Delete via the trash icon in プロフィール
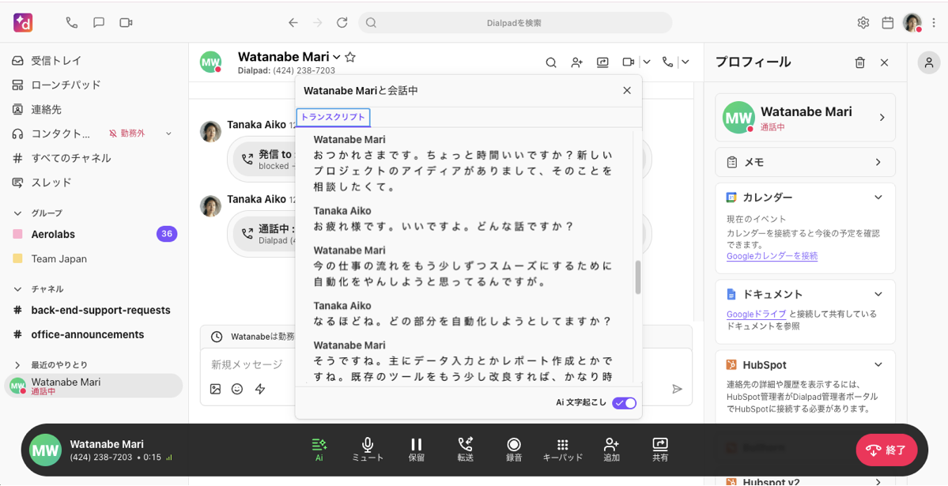This screenshot has height=486, width=948. tap(859, 62)
